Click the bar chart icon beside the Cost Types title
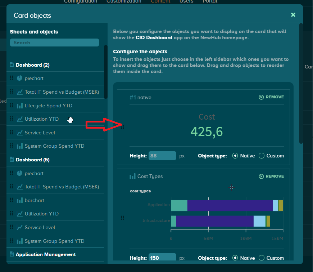 [132, 176]
